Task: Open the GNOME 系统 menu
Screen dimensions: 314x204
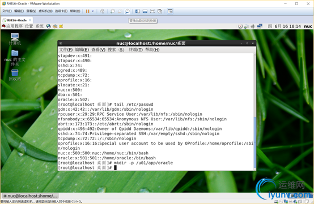Action: click(40, 26)
